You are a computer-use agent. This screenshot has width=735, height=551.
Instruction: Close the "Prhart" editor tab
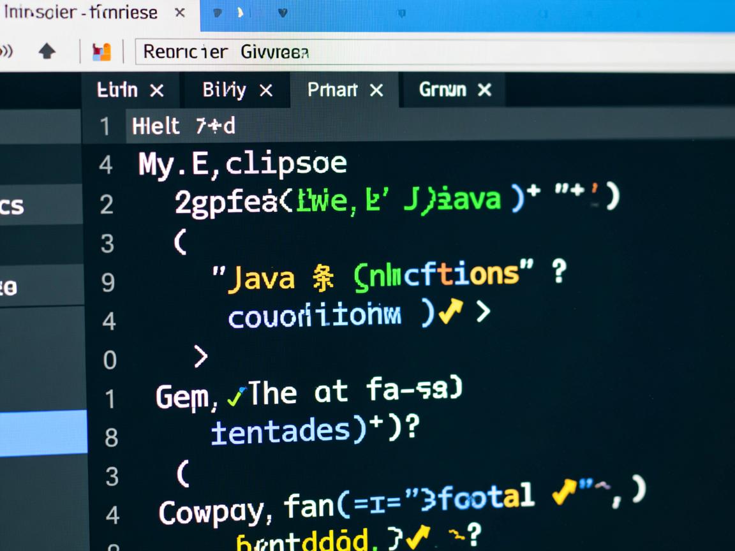tap(377, 90)
